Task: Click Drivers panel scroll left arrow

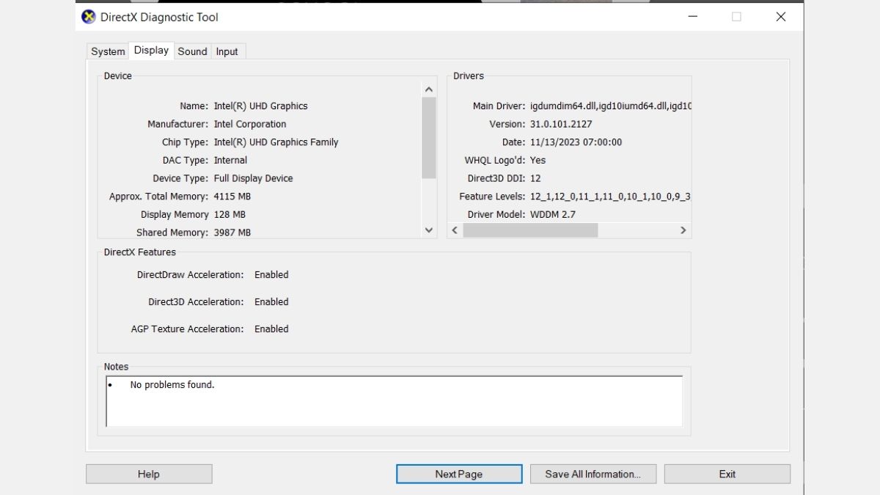Action: tap(455, 230)
